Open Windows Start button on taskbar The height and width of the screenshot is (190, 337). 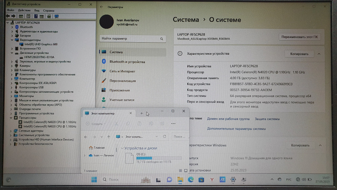[x=94, y=180]
